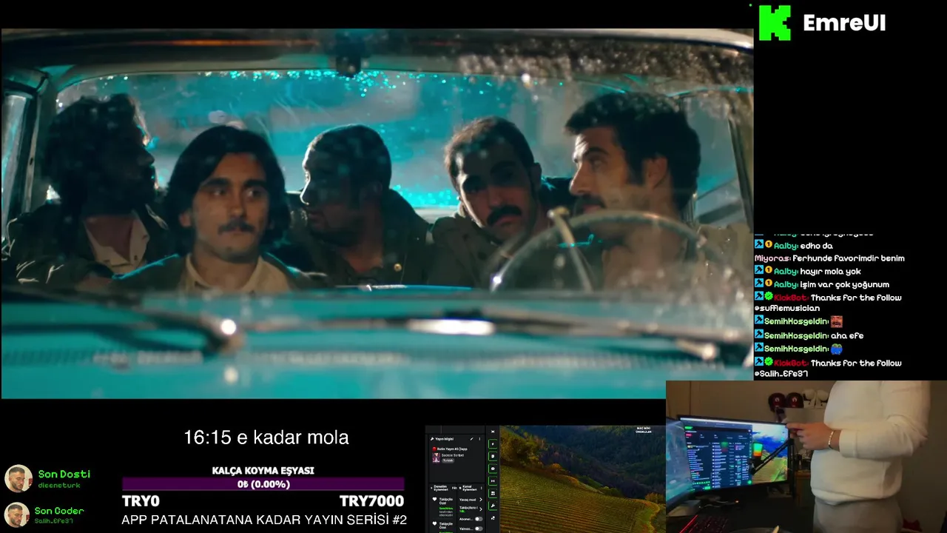Select the Kanal Eylemleri panel header
The image size is (947, 533).
click(x=470, y=488)
